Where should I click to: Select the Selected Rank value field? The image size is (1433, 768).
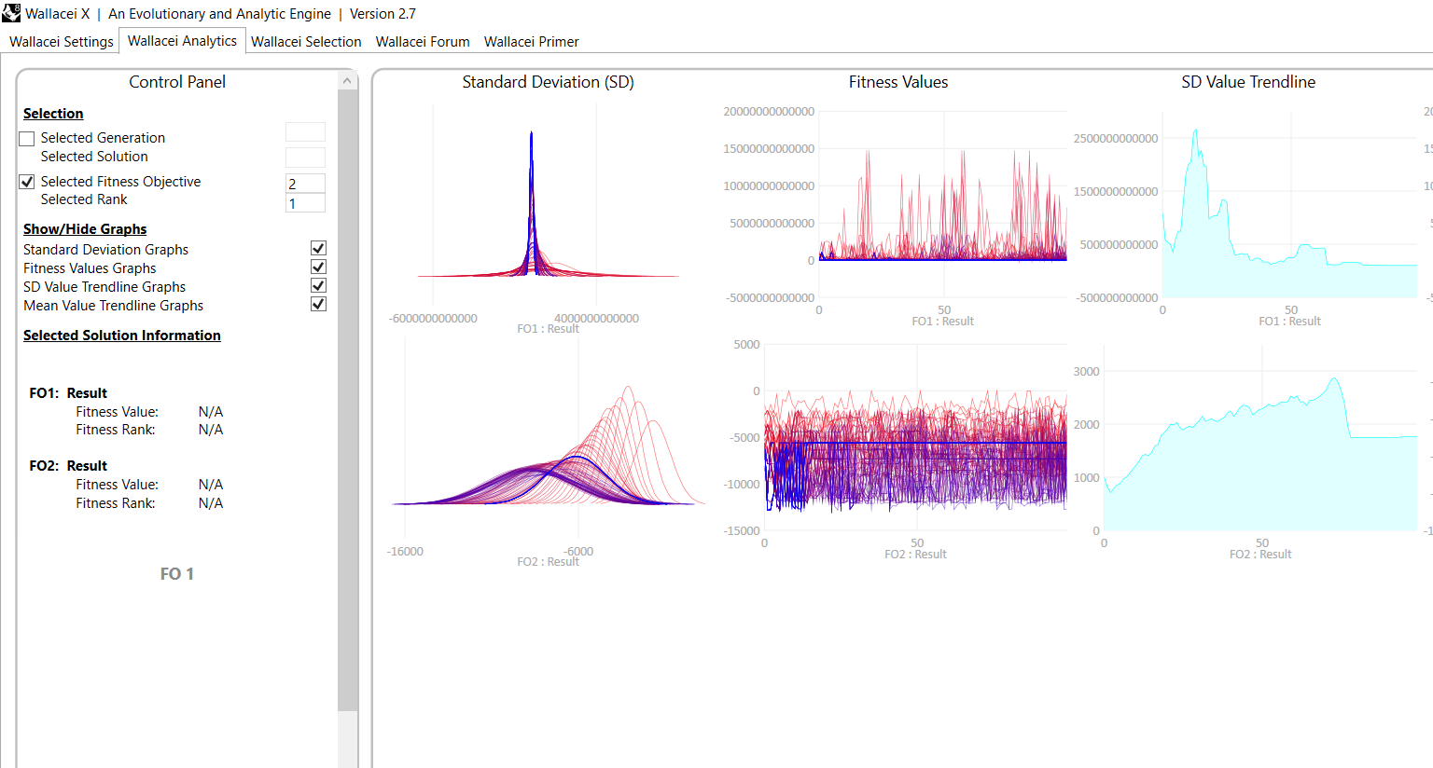(305, 203)
